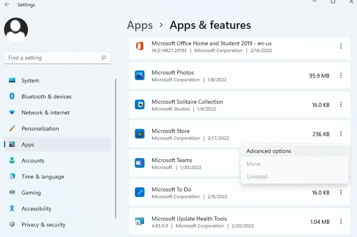Click the Microsoft To Do app icon

tap(140, 192)
